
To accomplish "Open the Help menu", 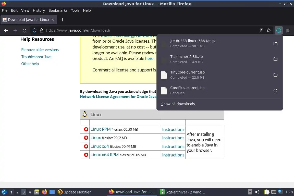I will click(87, 10).
